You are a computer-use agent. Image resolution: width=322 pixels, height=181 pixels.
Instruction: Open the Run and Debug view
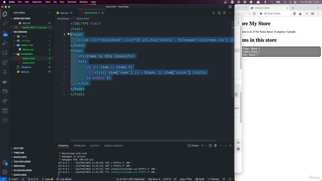point(5,43)
